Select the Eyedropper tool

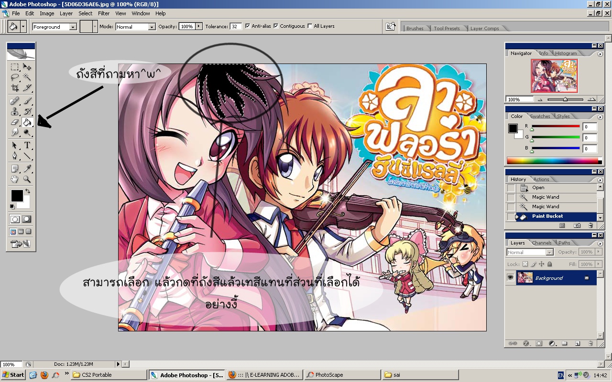coord(27,169)
